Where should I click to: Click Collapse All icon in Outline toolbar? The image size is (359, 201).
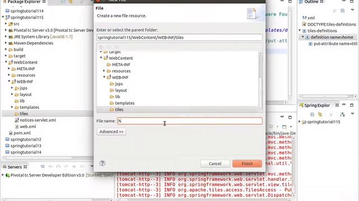click(343, 11)
